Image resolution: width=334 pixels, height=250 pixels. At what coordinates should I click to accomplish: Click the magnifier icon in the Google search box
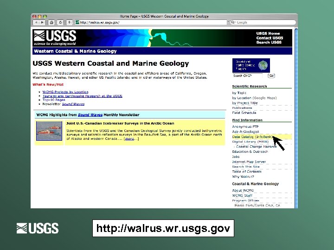point(233,22)
